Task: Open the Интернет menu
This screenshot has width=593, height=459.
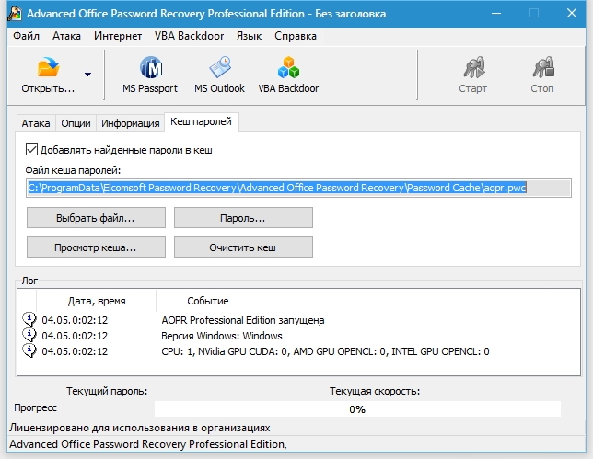Action: point(118,36)
